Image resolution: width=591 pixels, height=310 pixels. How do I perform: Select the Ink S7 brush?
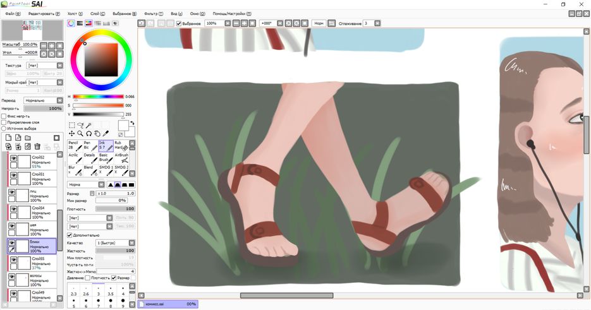coord(106,146)
